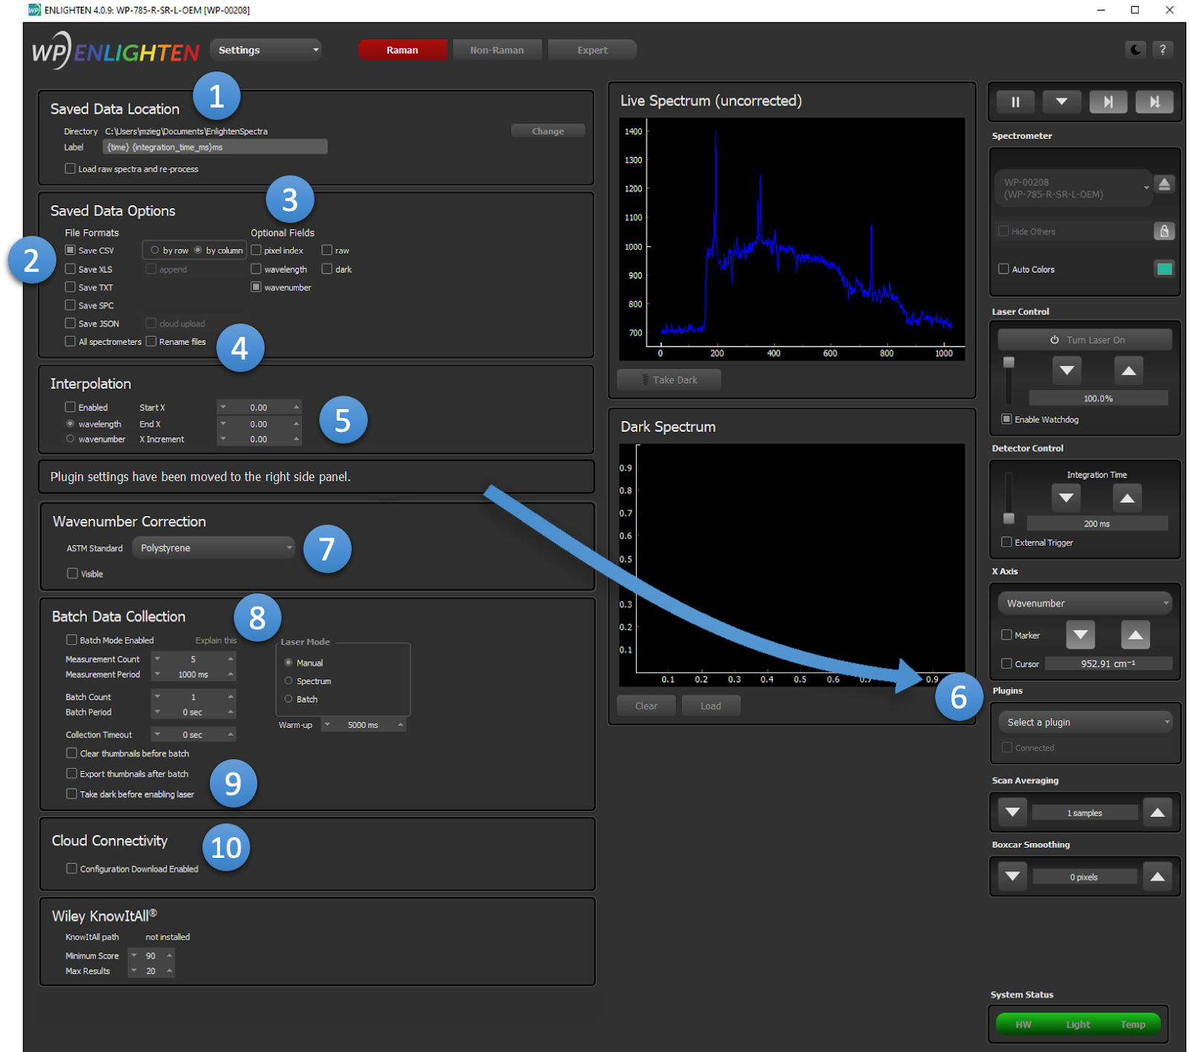
Task: Check Batch Mode Enabled option
Action: coord(72,640)
